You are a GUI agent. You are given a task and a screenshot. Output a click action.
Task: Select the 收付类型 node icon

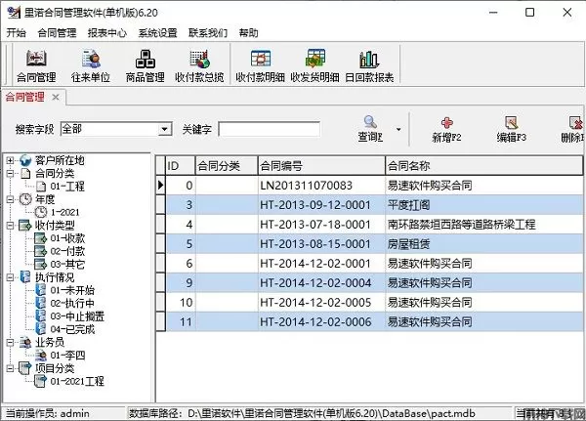coord(25,226)
